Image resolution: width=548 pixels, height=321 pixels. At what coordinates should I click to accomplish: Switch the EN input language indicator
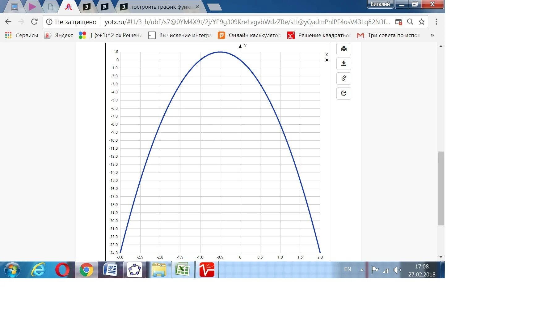(x=348, y=269)
